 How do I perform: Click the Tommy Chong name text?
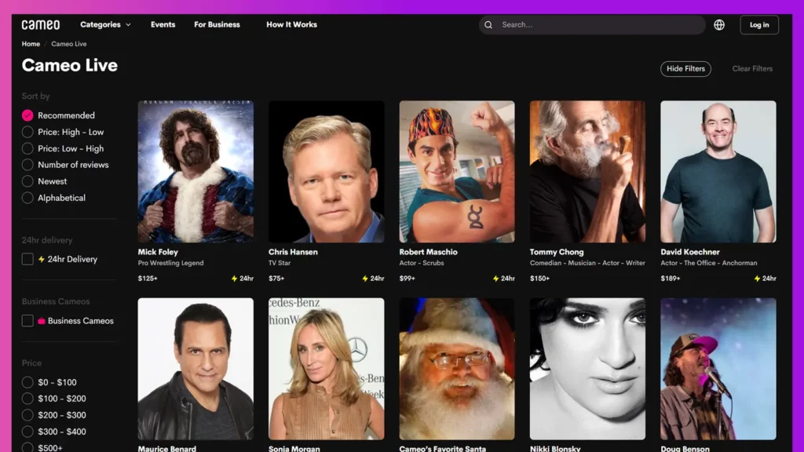tap(557, 252)
